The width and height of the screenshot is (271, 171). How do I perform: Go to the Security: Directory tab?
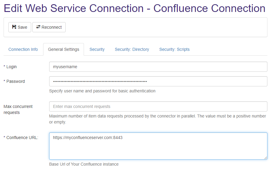(132, 49)
